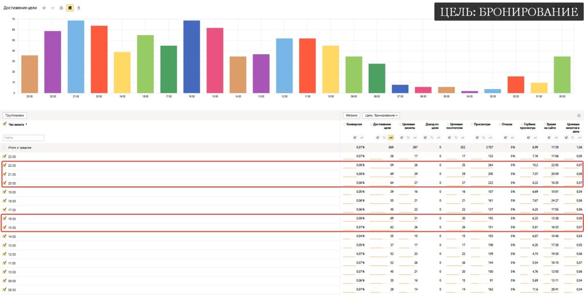Click the light-blue 21:00 chart bar

[x=76, y=56]
